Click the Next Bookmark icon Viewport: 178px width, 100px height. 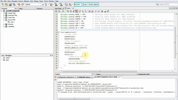(x=83, y=11)
